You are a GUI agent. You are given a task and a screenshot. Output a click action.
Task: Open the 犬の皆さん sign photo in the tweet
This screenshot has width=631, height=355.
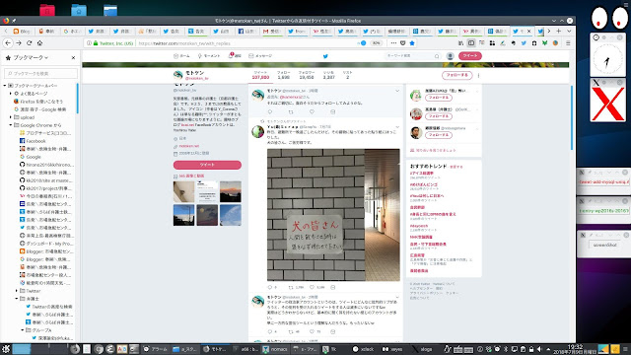(x=333, y=215)
